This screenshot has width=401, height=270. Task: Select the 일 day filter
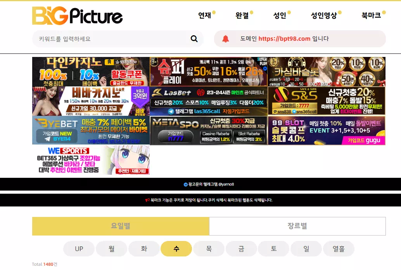306,249
